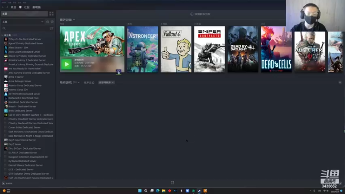Open Microsoft Edge from the taskbar

tap(157, 191)
